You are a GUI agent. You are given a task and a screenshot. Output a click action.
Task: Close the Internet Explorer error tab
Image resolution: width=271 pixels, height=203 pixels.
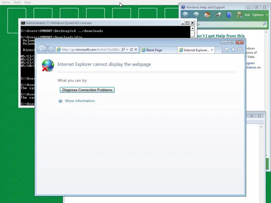pos(212,50)
